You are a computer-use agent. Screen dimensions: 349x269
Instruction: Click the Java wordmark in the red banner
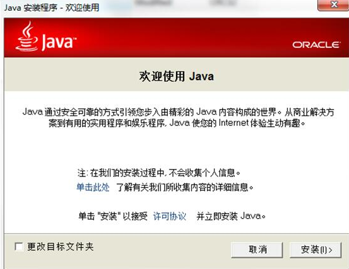pyautogui.click(x=58, y=42)
